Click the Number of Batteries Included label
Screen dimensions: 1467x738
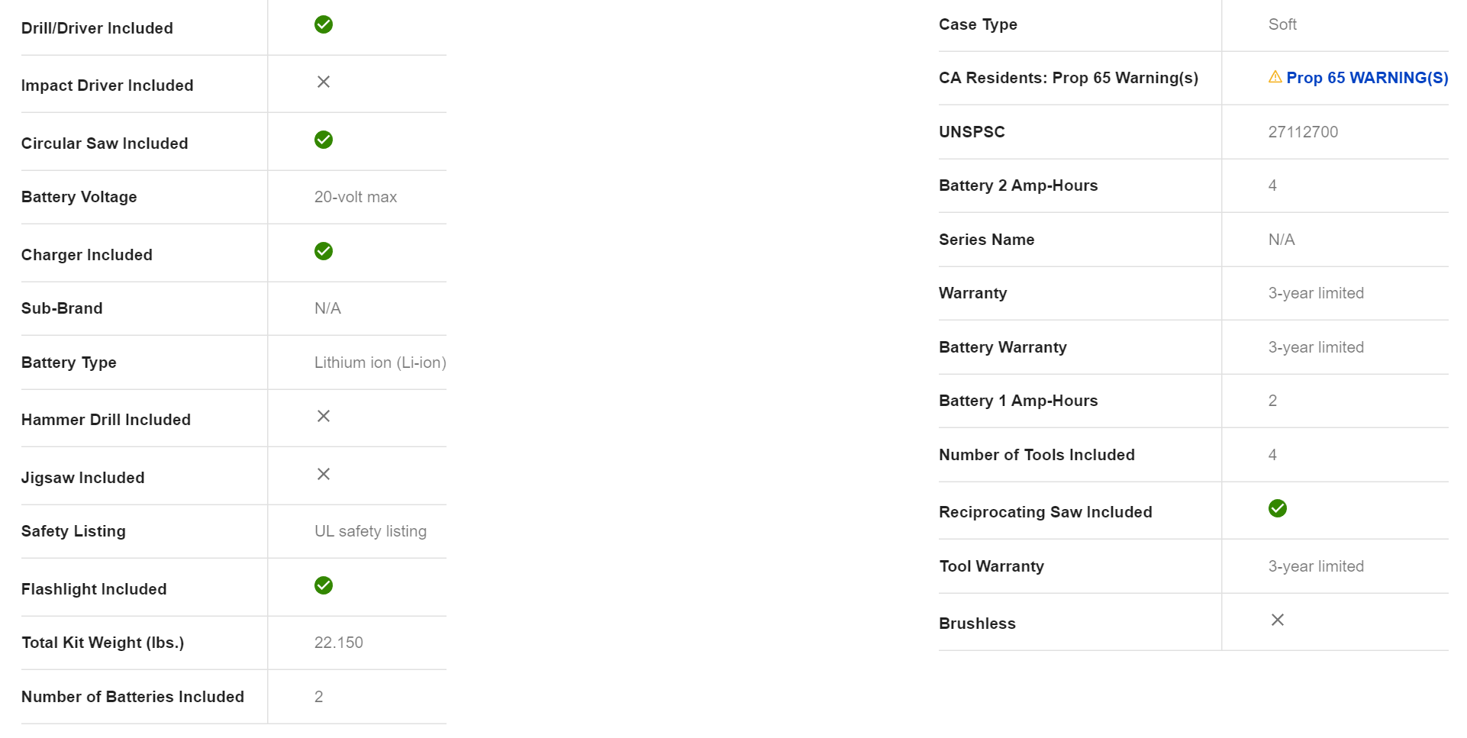133,697
